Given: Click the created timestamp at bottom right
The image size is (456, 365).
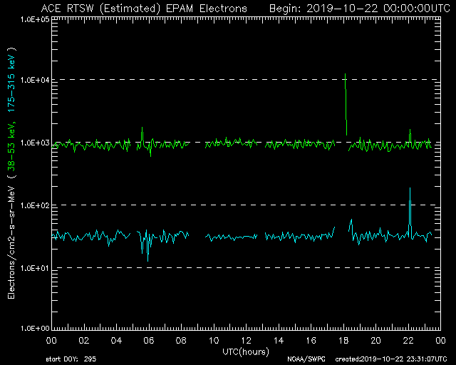Looking at the screenshot, I should (390, 358).
